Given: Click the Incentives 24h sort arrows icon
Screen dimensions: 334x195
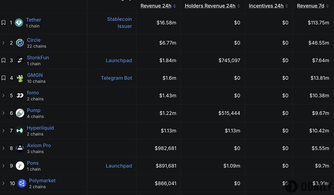Looking at the screenshot, I should point(287,6).
